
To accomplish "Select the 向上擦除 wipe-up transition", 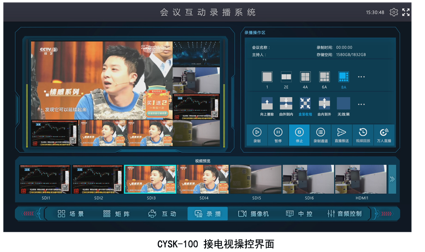I will pos(267,103).
